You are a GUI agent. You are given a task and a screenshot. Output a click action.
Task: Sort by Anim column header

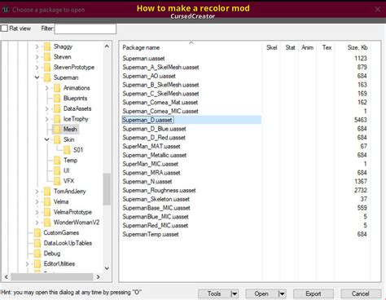pos(307,47)
